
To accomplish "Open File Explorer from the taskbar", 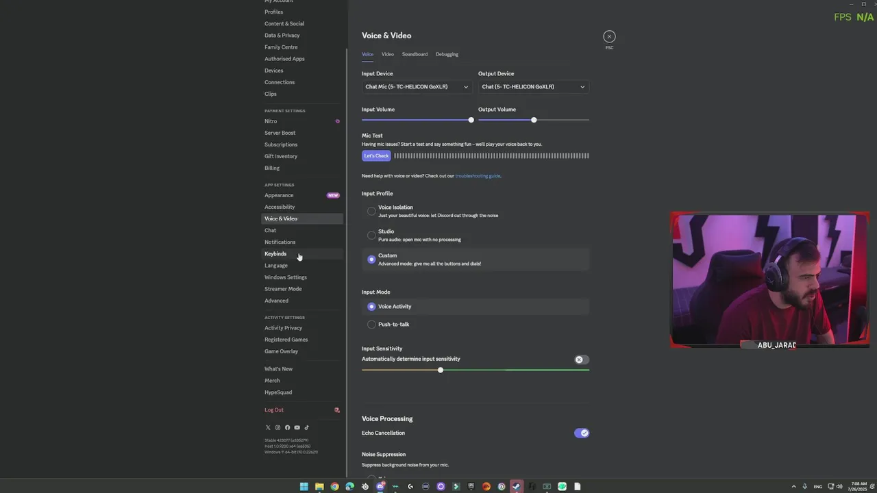I will 319,487.
